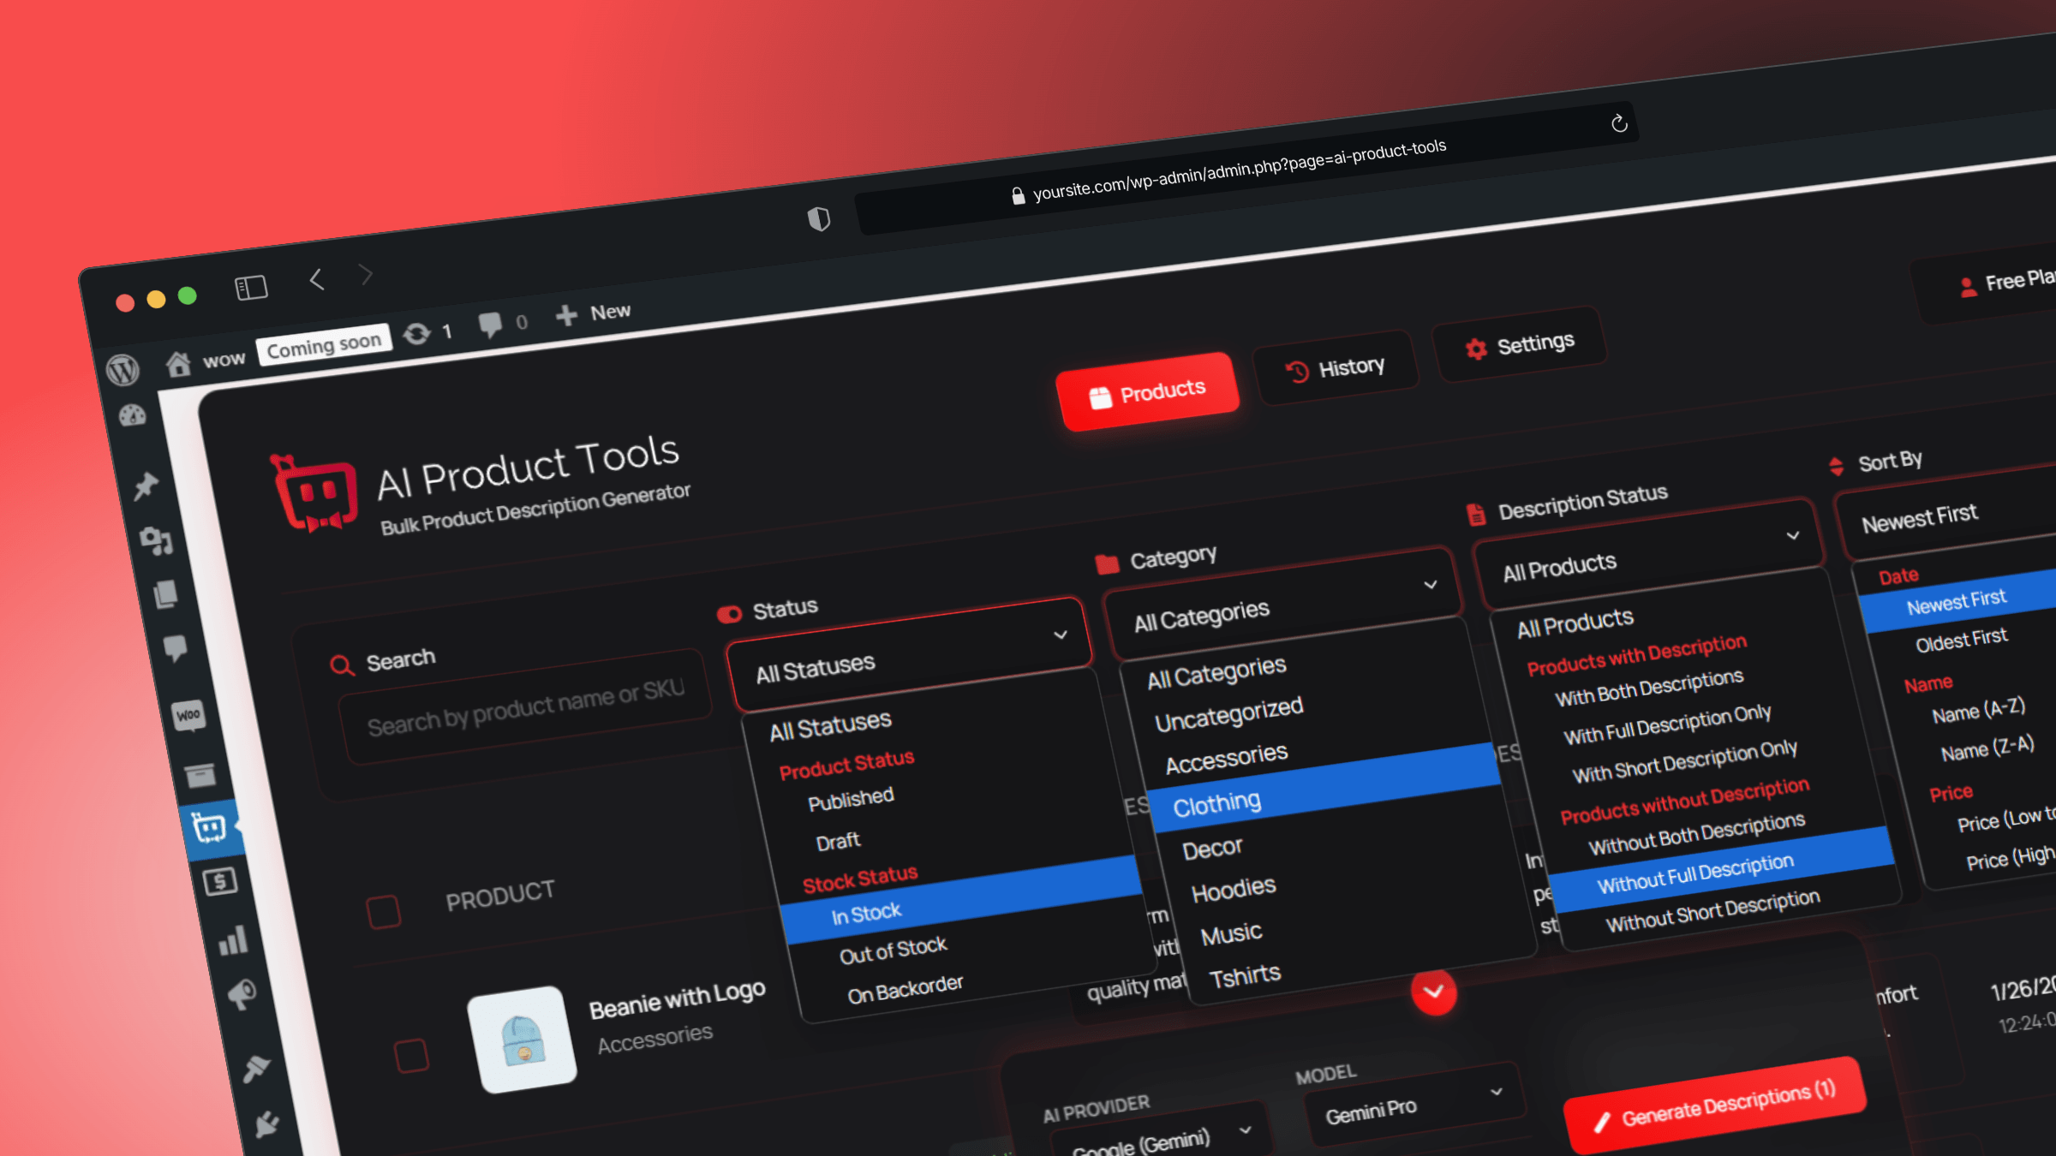Switch to the History tab
Viewport: 2056px width, 1156px height.
1335,369
